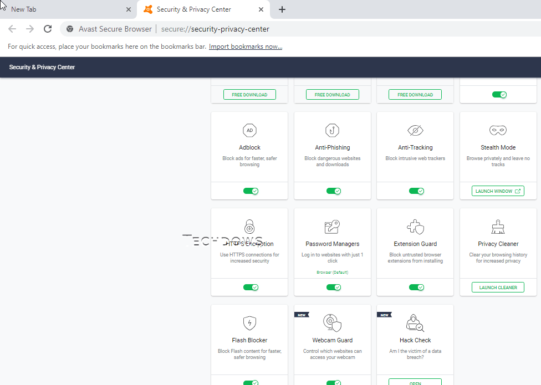This screenshot has height=385, width=541.
Task: Click the Webcam Guard title text
Action: point(332,340)
